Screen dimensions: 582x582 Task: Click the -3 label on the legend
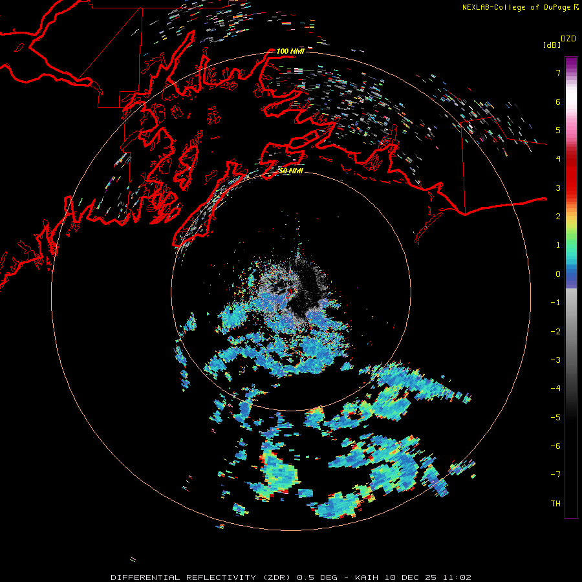tap(555, 360)
